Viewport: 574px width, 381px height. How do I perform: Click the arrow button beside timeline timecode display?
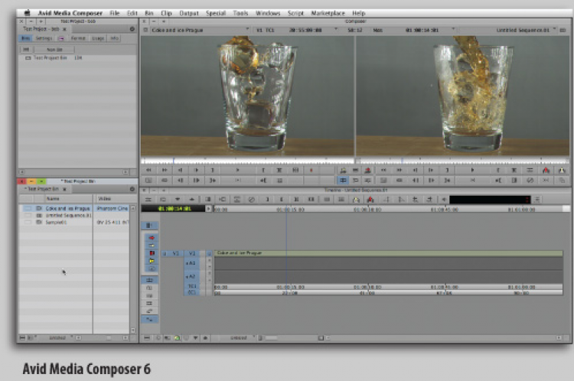(209, 209)
